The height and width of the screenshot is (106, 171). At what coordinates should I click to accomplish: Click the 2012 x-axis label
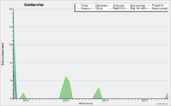click(x=26, y=100)
